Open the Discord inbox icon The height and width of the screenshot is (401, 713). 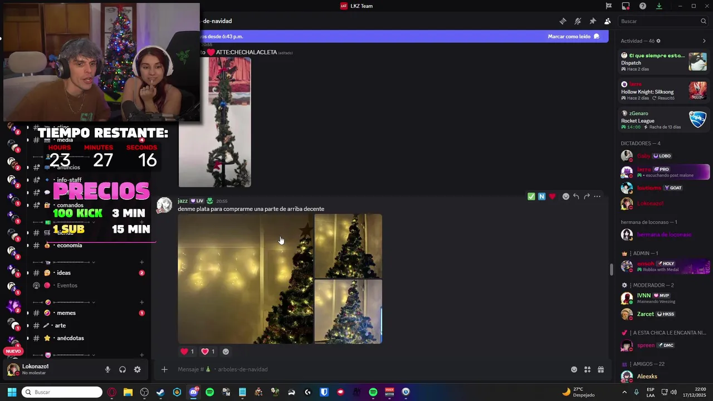626,6
